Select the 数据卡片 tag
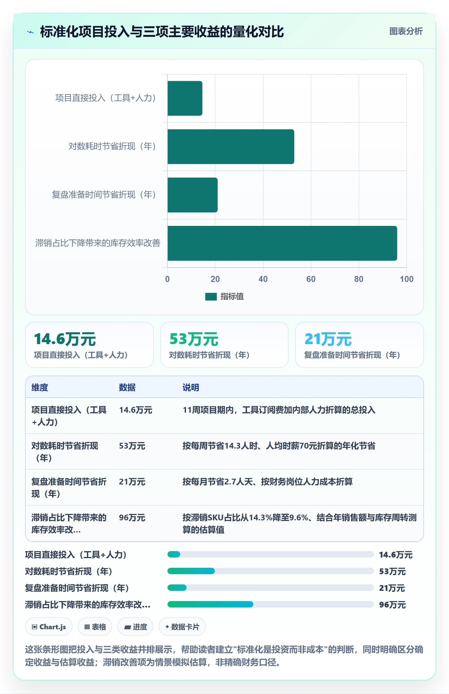Viewport: 449px width, 694px height. click(x=182, y=627)
